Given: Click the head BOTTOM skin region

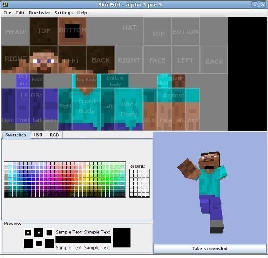Looking at the screenshot, I should coord(72,31).
